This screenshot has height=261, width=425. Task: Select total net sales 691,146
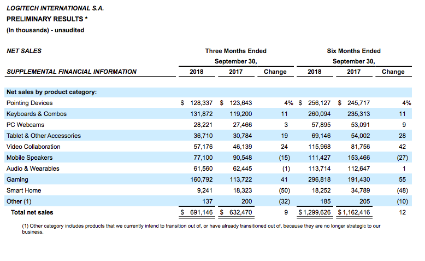pos(202,212)
